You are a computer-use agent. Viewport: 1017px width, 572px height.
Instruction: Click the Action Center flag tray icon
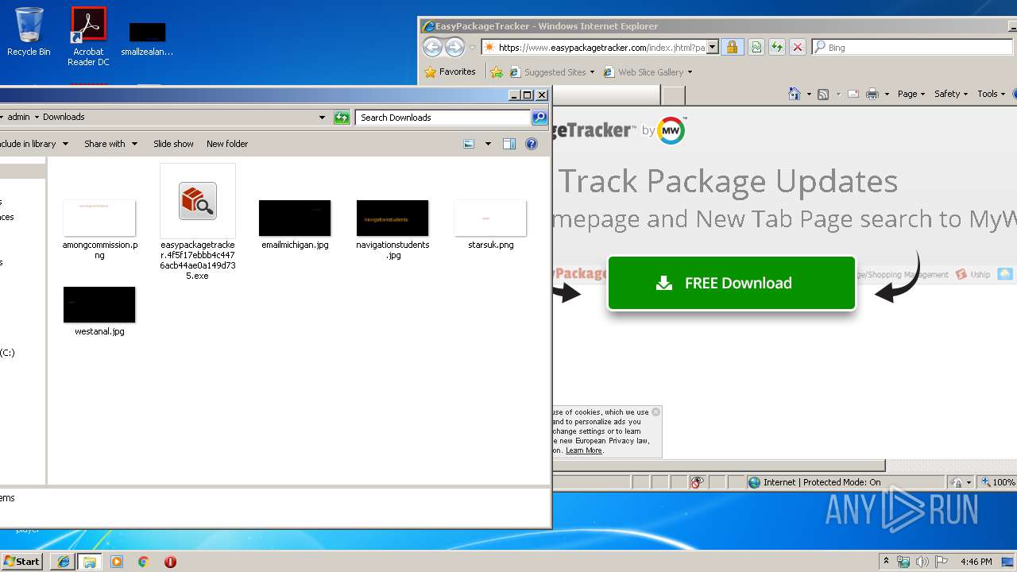pos(942,562)
